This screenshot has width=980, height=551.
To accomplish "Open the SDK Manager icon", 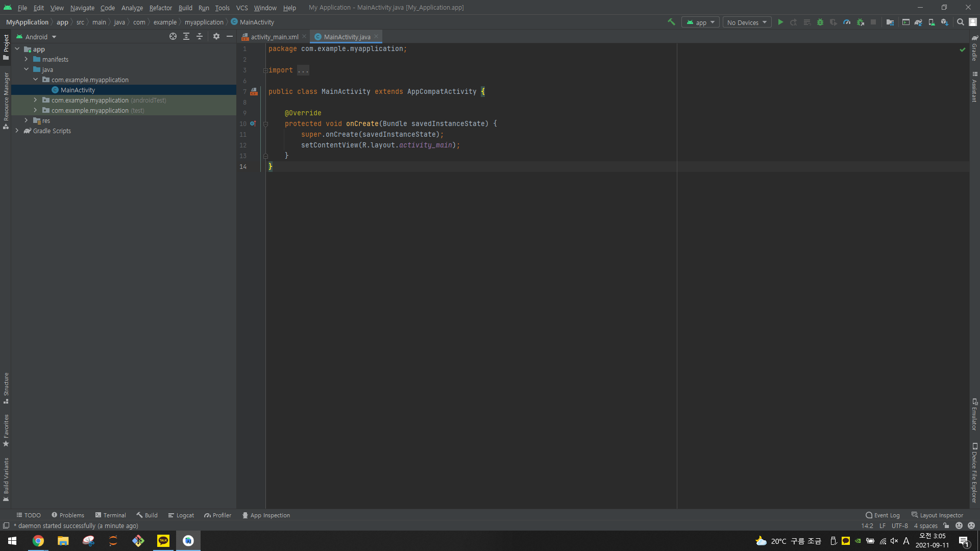I will click(945, 22).
